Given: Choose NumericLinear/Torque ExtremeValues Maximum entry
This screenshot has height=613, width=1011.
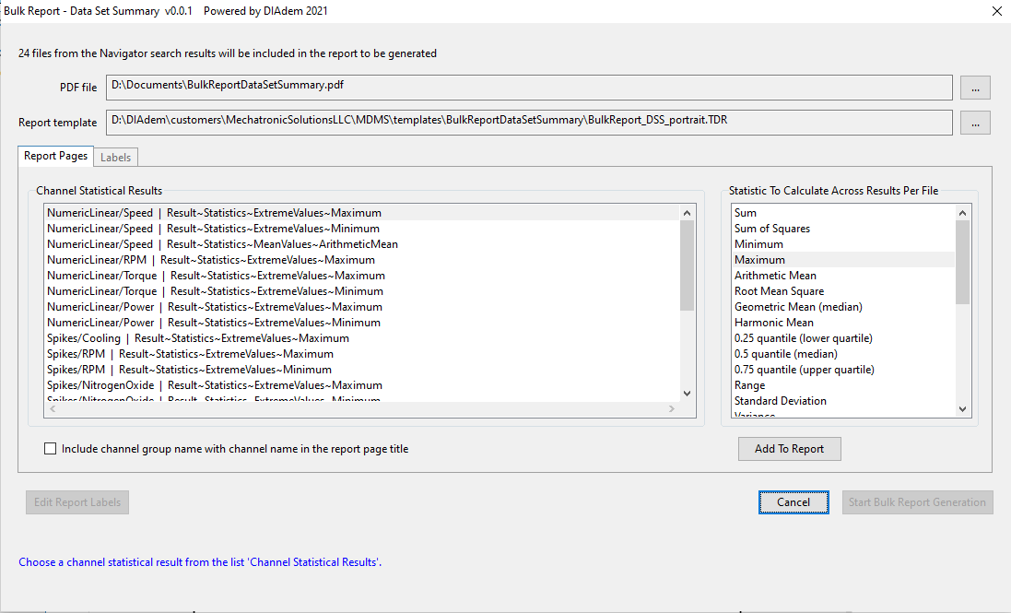Looking at the screenshot, I should pyautogui.click(x=216, y=276).
